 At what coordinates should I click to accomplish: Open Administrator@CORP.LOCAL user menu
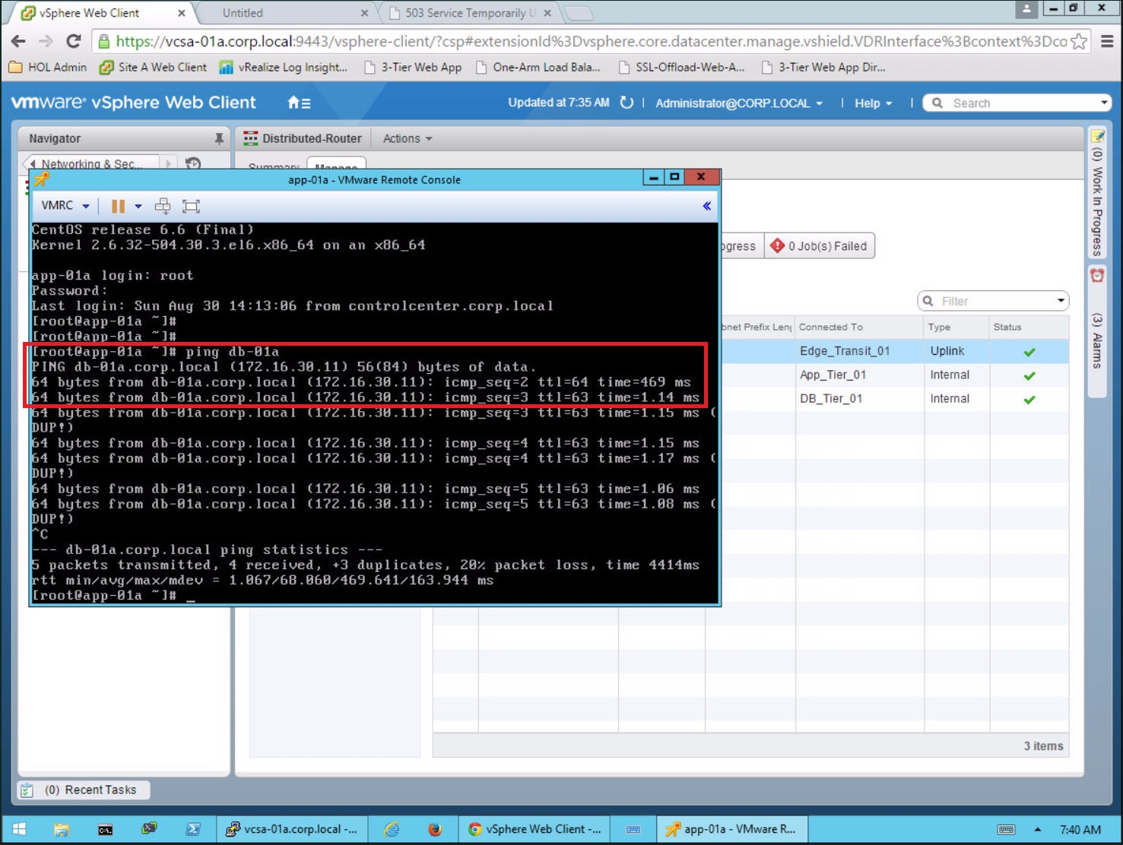pos(739,103)
